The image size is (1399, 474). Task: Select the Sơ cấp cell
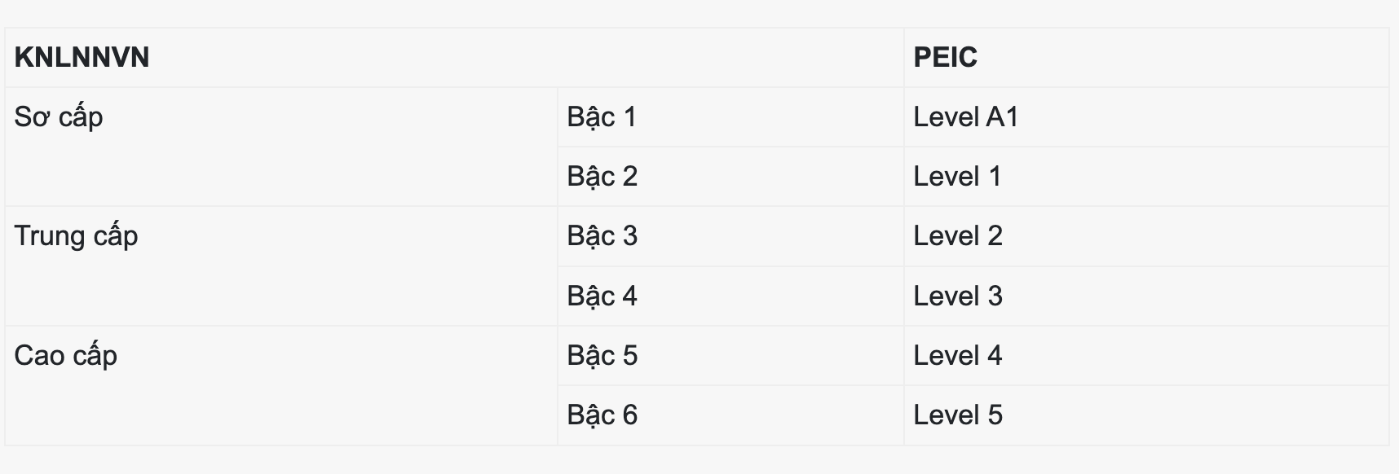(59, 117)
